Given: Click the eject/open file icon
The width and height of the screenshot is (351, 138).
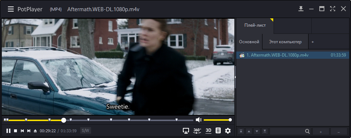Looking at the screenshot, I should [x=35, y=131].
